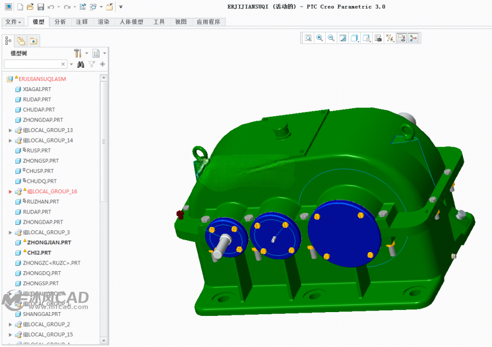Expand the LOCAL_GROUP_13 tree node
Image resolution: width=492 pixels, height=347 pixels.
click(x=10, y=130)
